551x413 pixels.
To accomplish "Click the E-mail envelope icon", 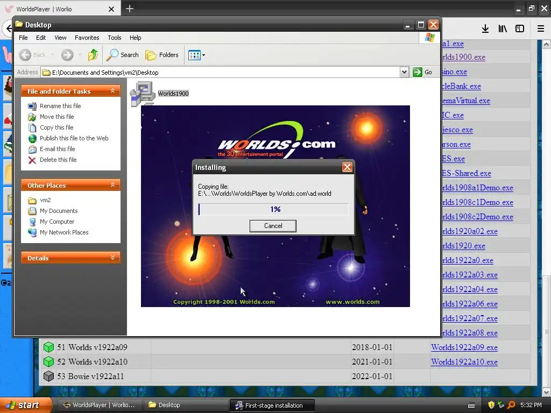I will 32,149.
